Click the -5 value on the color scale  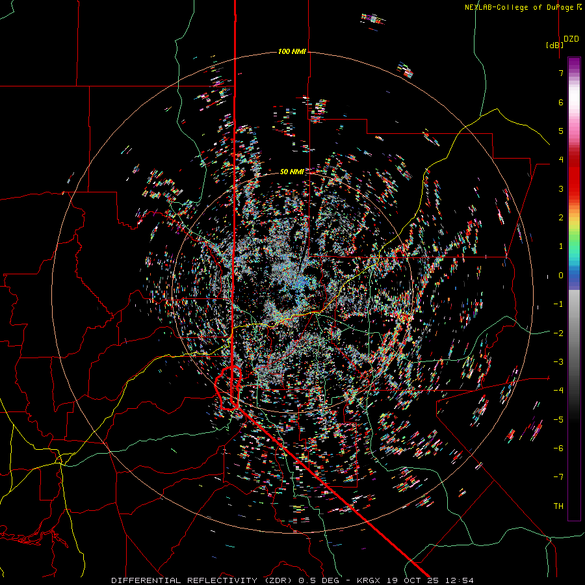click(558, 420)
